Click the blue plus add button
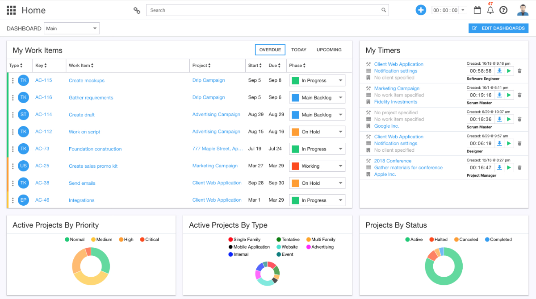The image size is (536, 299). click(421, 10)
